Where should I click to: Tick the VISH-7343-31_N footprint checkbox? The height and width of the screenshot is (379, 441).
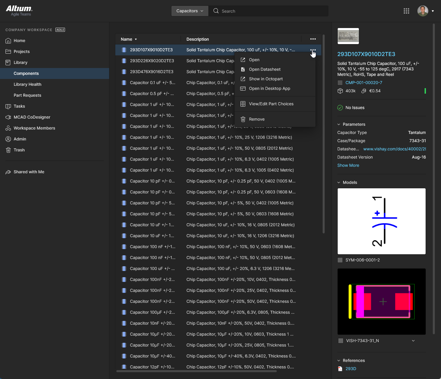click(x=340, y=341)
